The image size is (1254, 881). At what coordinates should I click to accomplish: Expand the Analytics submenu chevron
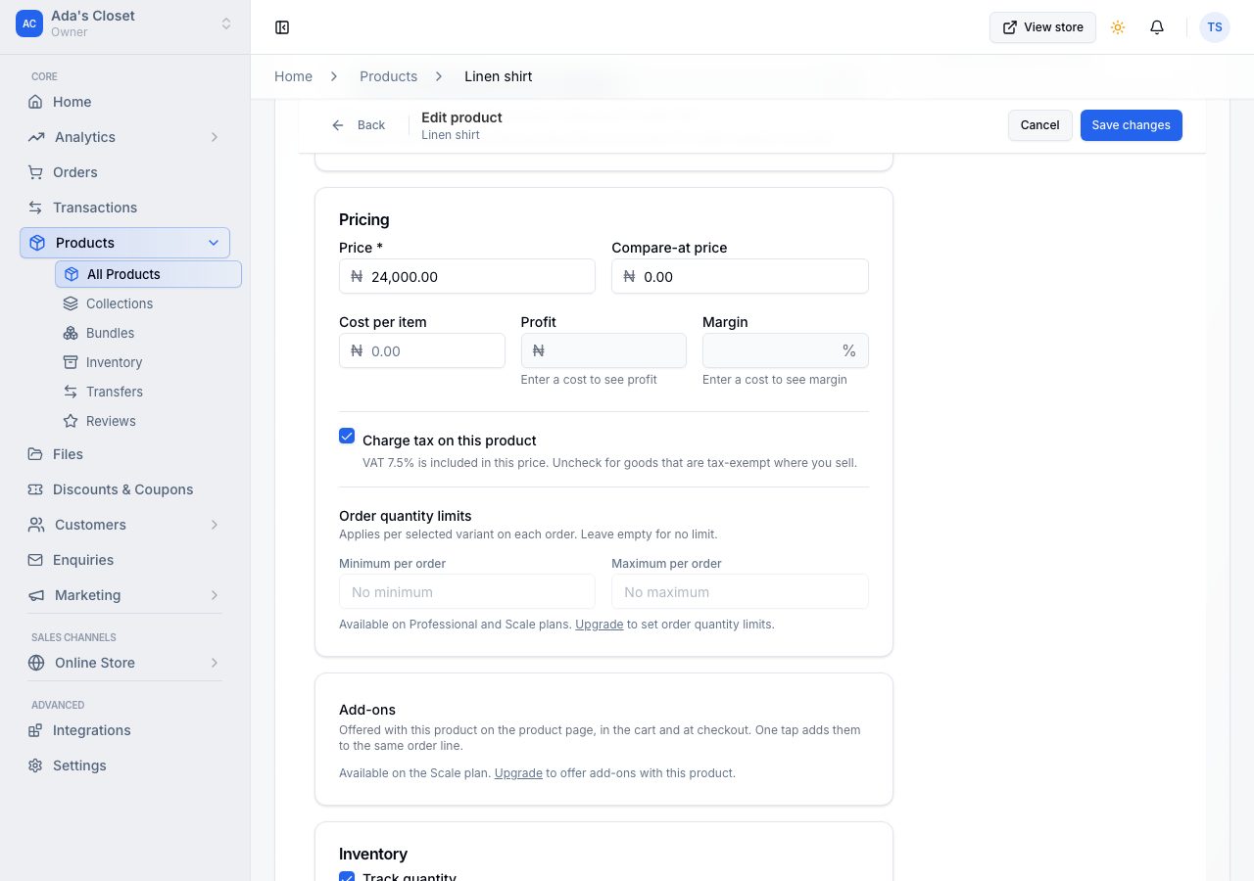(215, 137)
